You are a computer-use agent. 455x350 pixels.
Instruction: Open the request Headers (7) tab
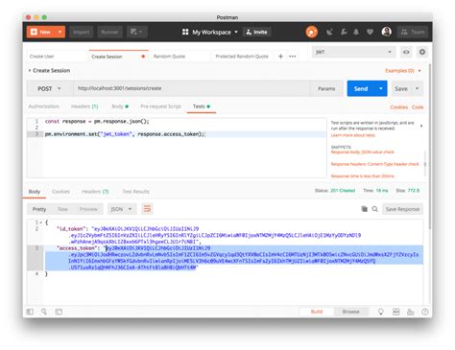84,106
